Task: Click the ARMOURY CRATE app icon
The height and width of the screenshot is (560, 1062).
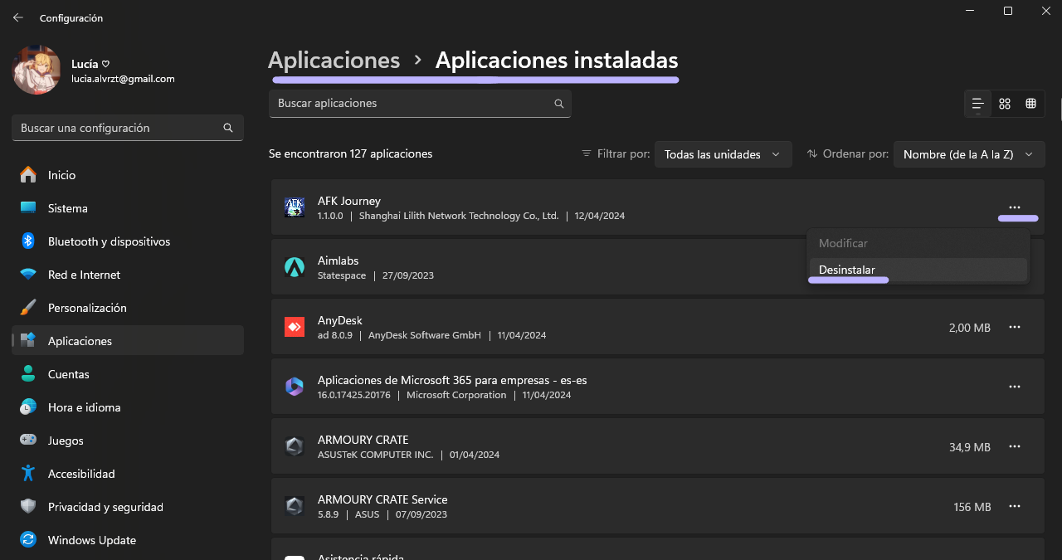Action: pos(295,446)
